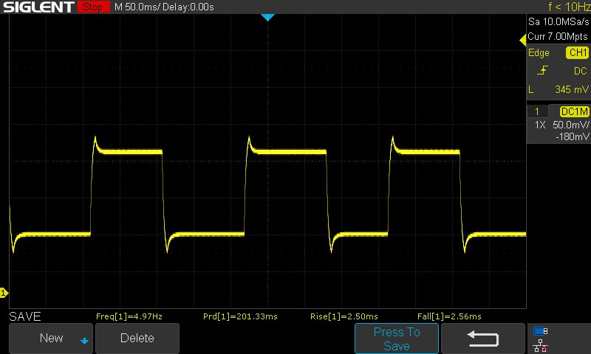The width and height of the screenshot is (591, 354).
Task: Click the SAVE menu title
Action: 25,316
